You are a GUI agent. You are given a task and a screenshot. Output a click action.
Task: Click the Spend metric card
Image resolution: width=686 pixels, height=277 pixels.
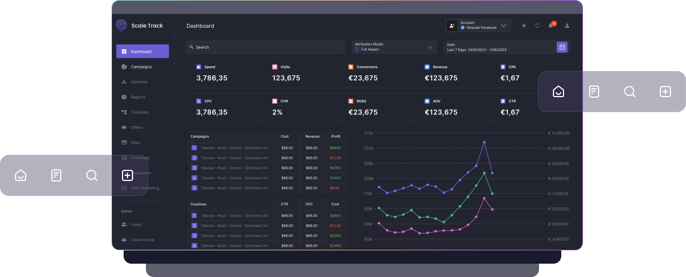[x=224, y=73]
